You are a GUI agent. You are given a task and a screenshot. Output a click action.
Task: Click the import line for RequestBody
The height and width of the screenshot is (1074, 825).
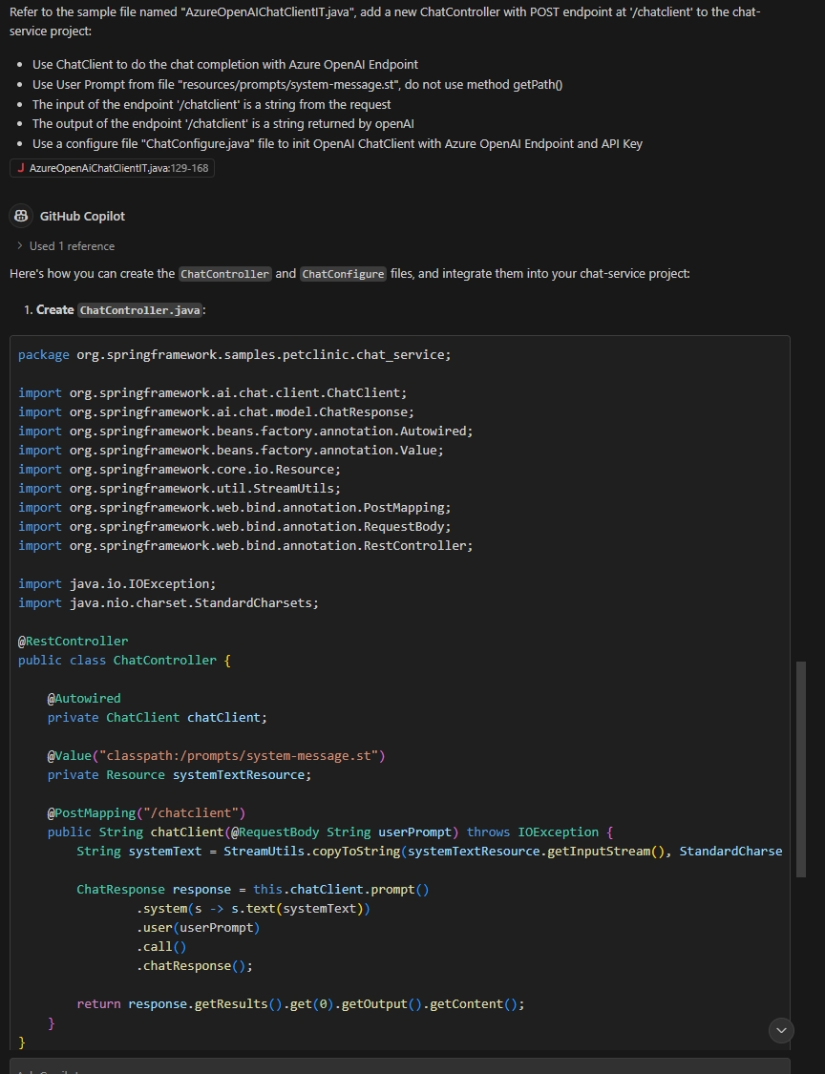point(234,527)
